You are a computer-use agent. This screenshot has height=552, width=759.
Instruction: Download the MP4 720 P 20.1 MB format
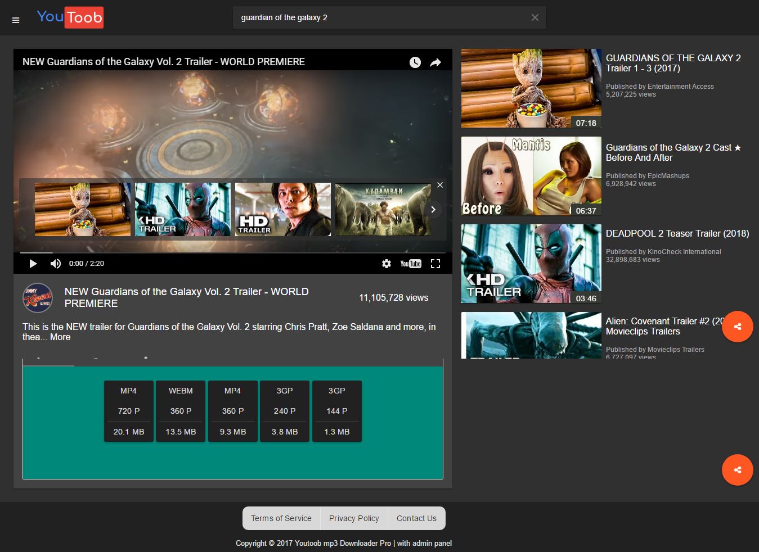click(129, 411)
